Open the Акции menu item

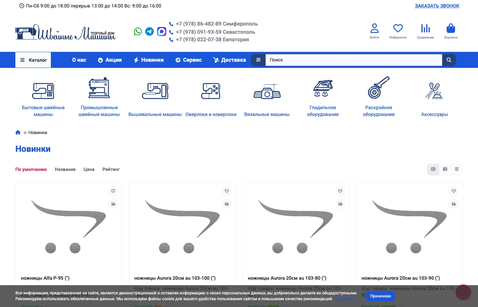[110, 60]
